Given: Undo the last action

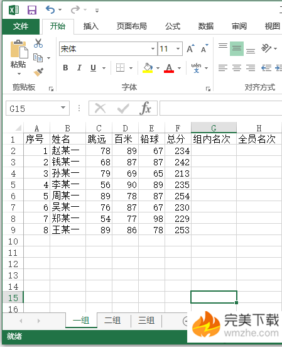Looking at the screenshot, I should point(50,9).
